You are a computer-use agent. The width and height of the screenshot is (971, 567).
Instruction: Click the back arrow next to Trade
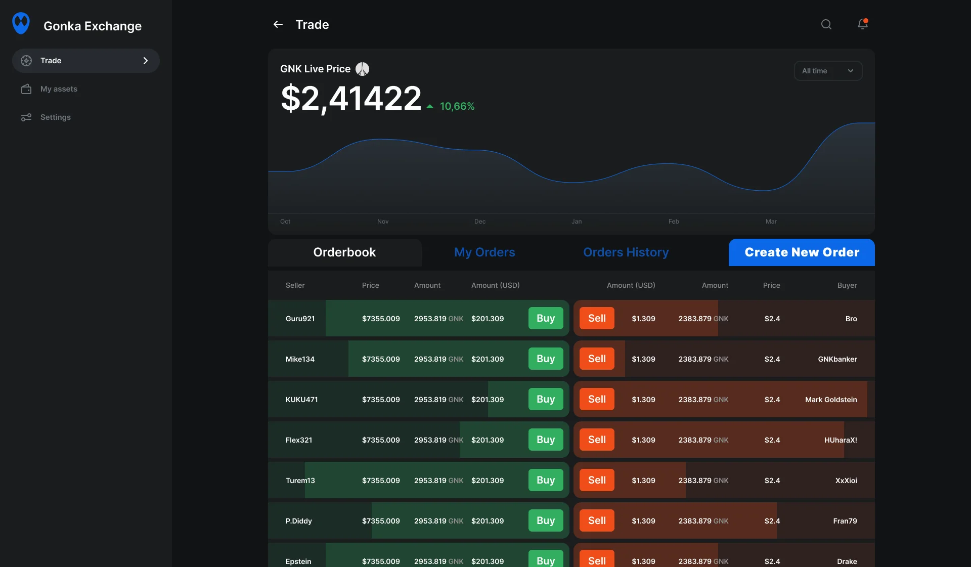pyautogui.click(x=278, y=24)
